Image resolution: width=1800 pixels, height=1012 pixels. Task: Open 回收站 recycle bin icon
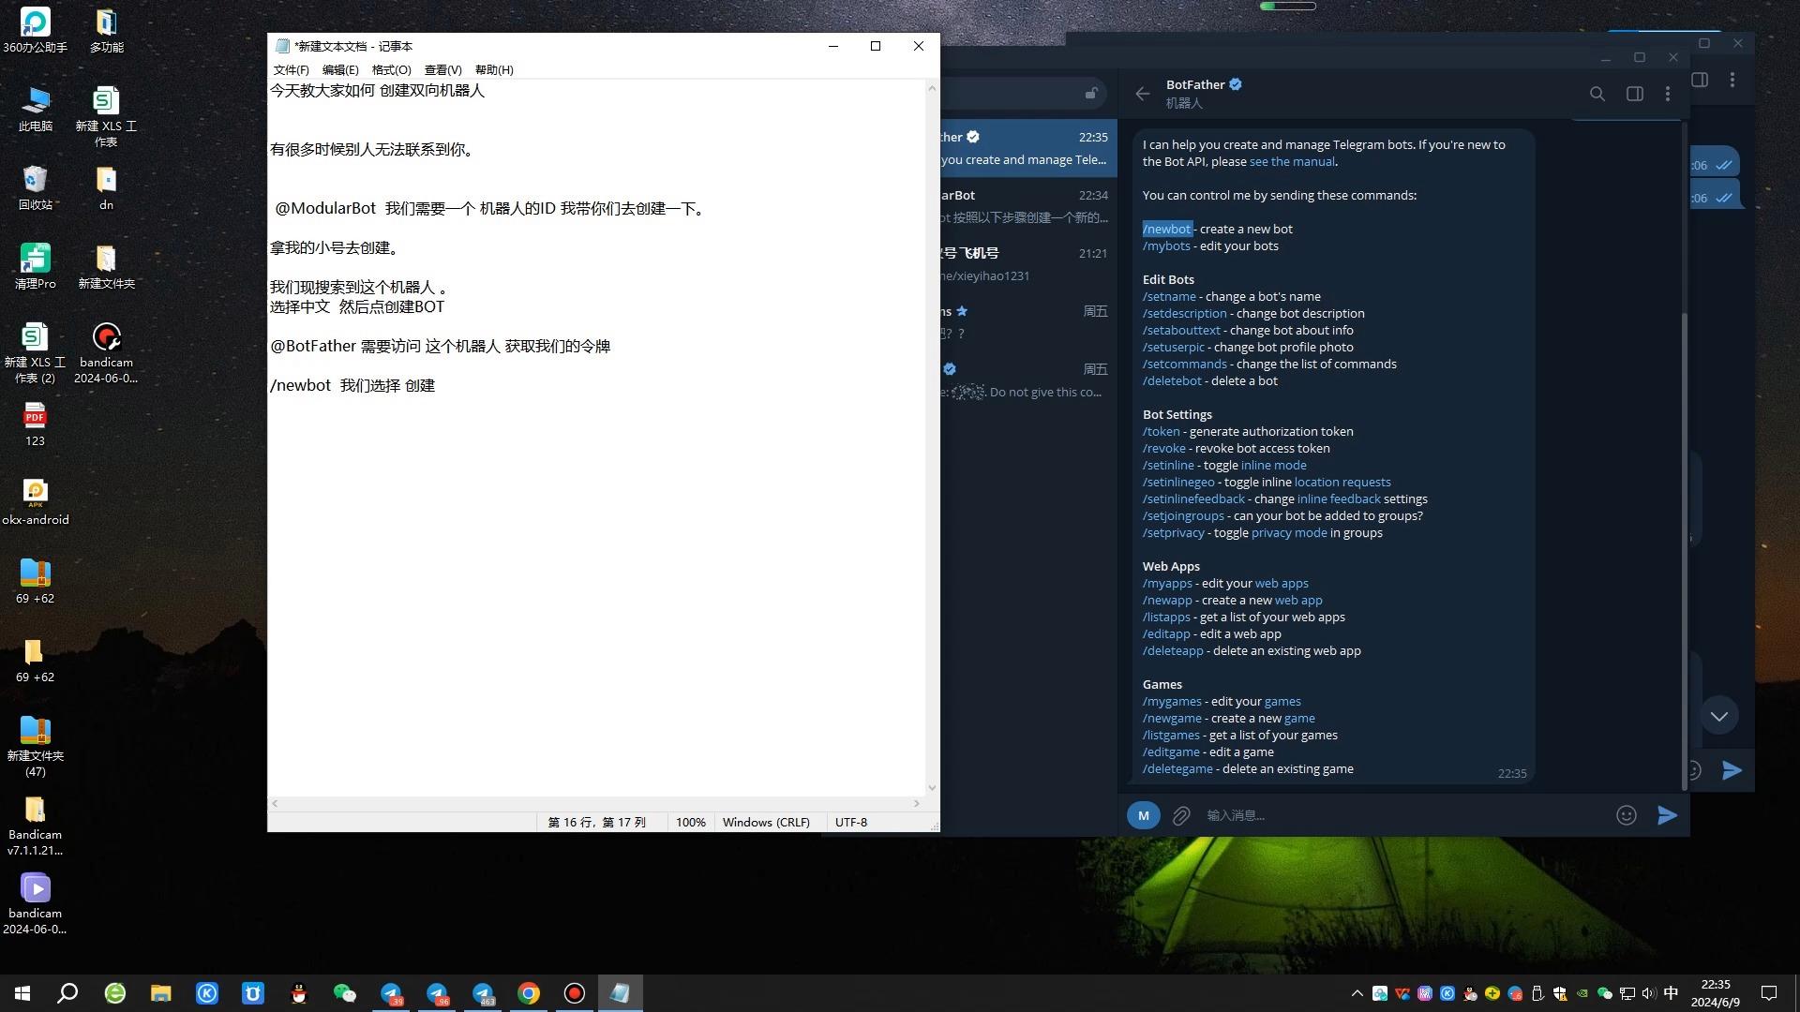click(36, 187)
